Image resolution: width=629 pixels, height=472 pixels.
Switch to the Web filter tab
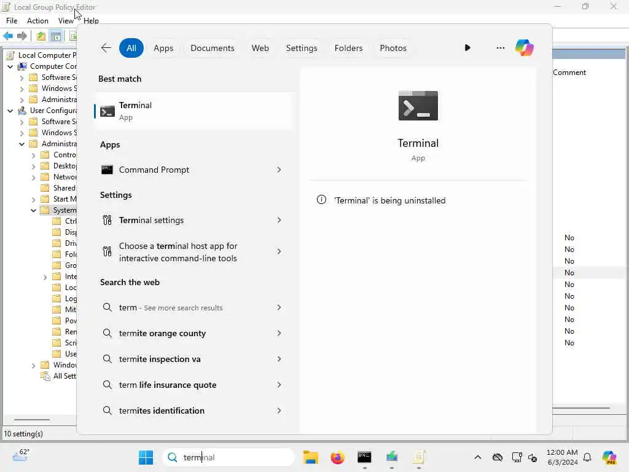[x=260, y=48]
